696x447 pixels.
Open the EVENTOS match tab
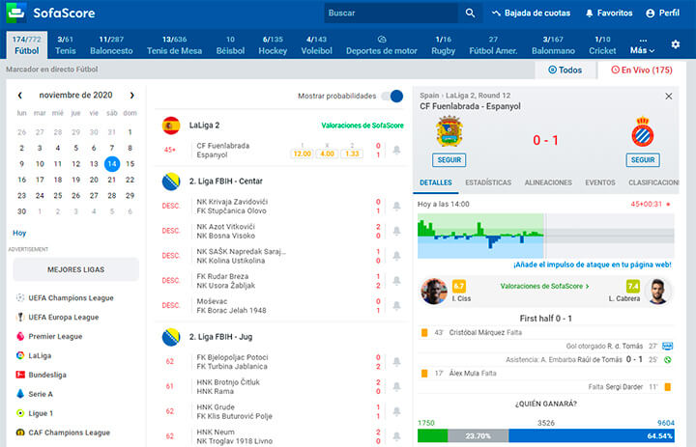tap(600, 182)
